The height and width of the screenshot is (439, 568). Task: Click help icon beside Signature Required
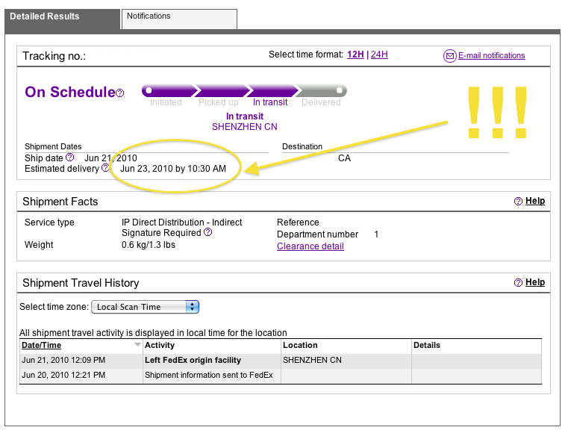click(x=208, y=232)
